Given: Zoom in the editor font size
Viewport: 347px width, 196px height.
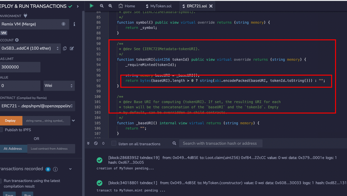Looking at the screenshot, I should (110, 6).
